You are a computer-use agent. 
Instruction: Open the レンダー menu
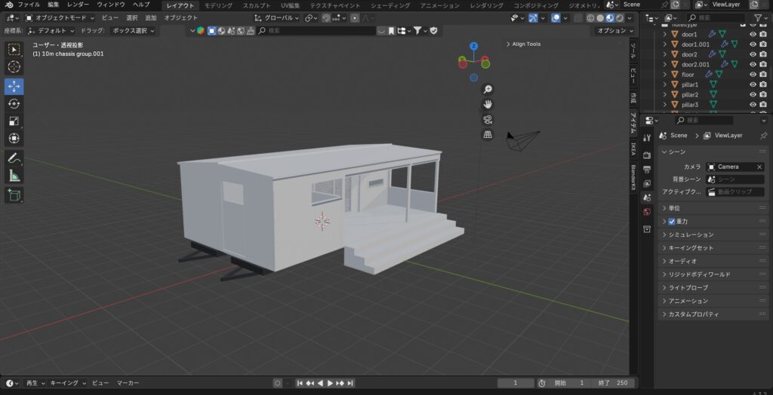tap(78, 5)
